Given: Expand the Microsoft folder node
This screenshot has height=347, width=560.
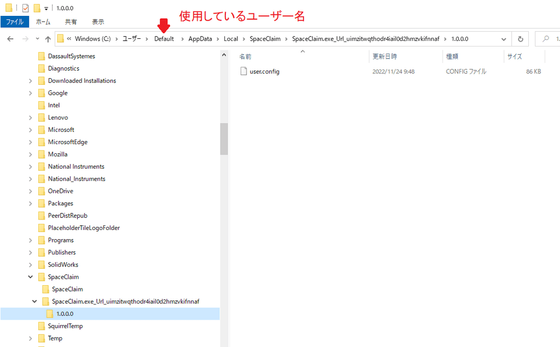Looking at the screenshot, I should click(31, 130).
